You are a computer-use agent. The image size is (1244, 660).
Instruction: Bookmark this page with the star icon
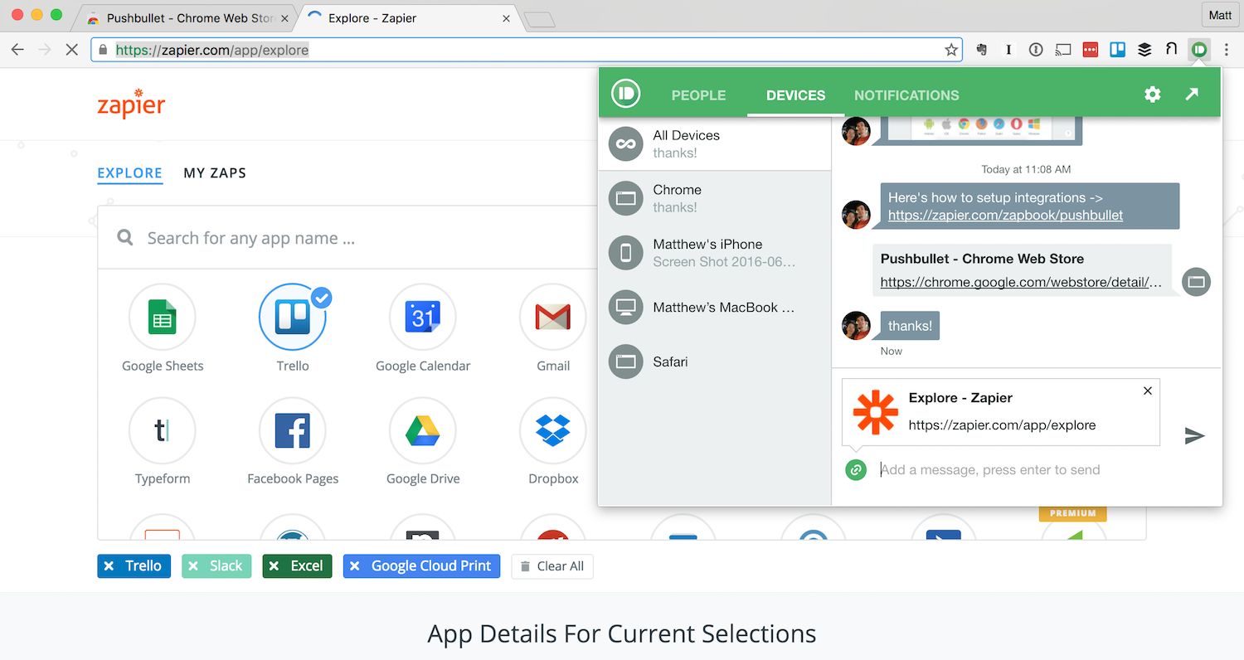click(951, 50)
